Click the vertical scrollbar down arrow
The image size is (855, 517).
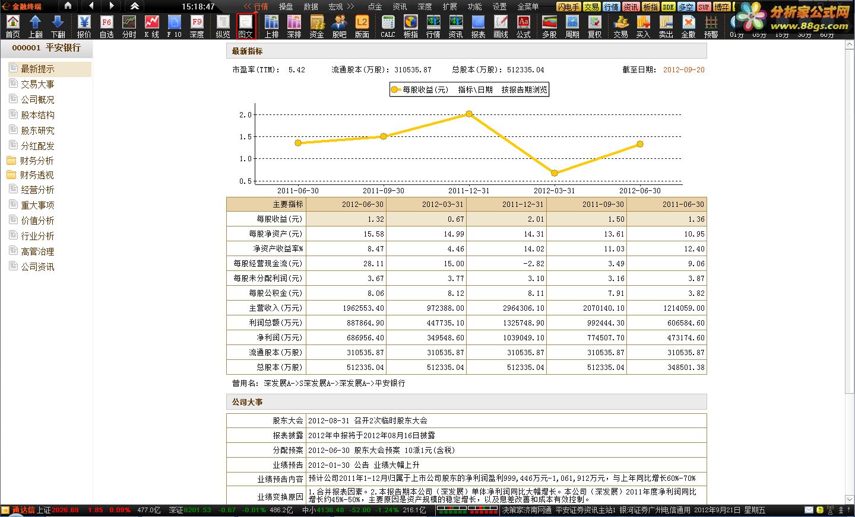coord(849,500)
